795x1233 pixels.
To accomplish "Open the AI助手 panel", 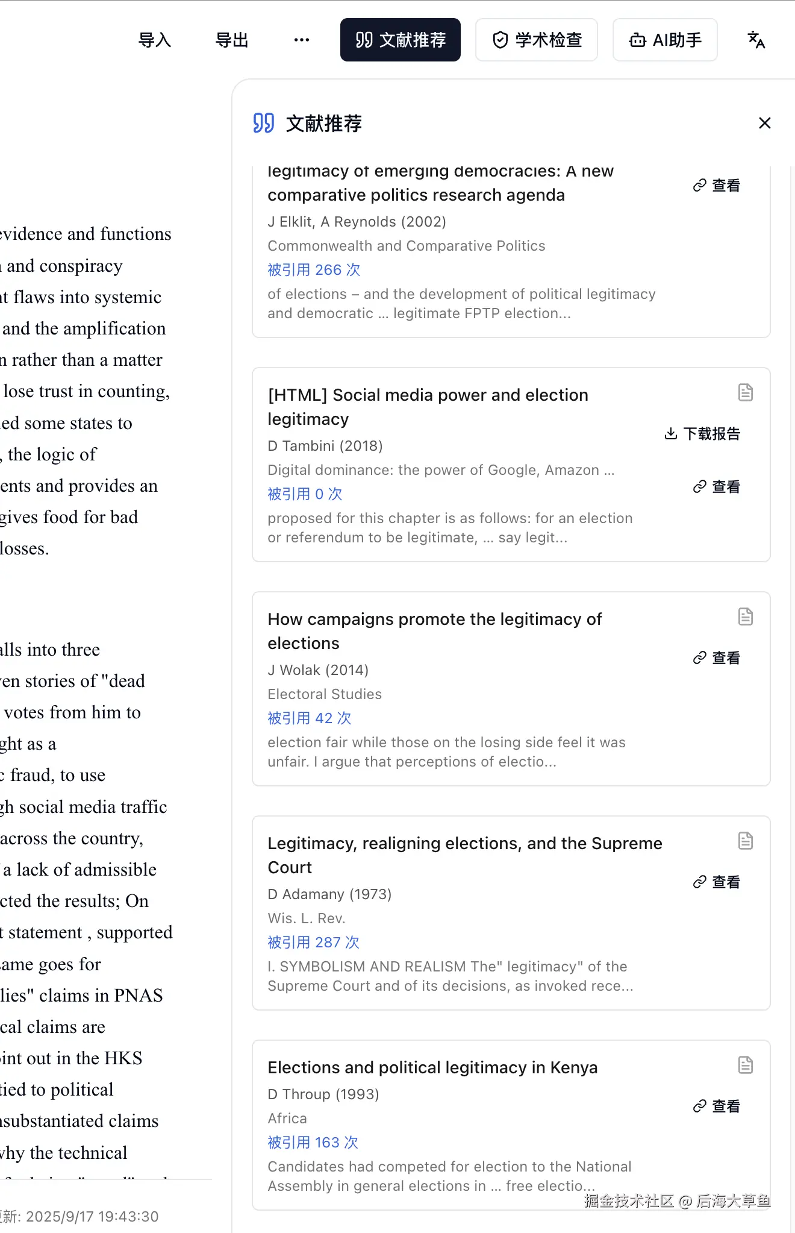I will [x=665, y=40].
